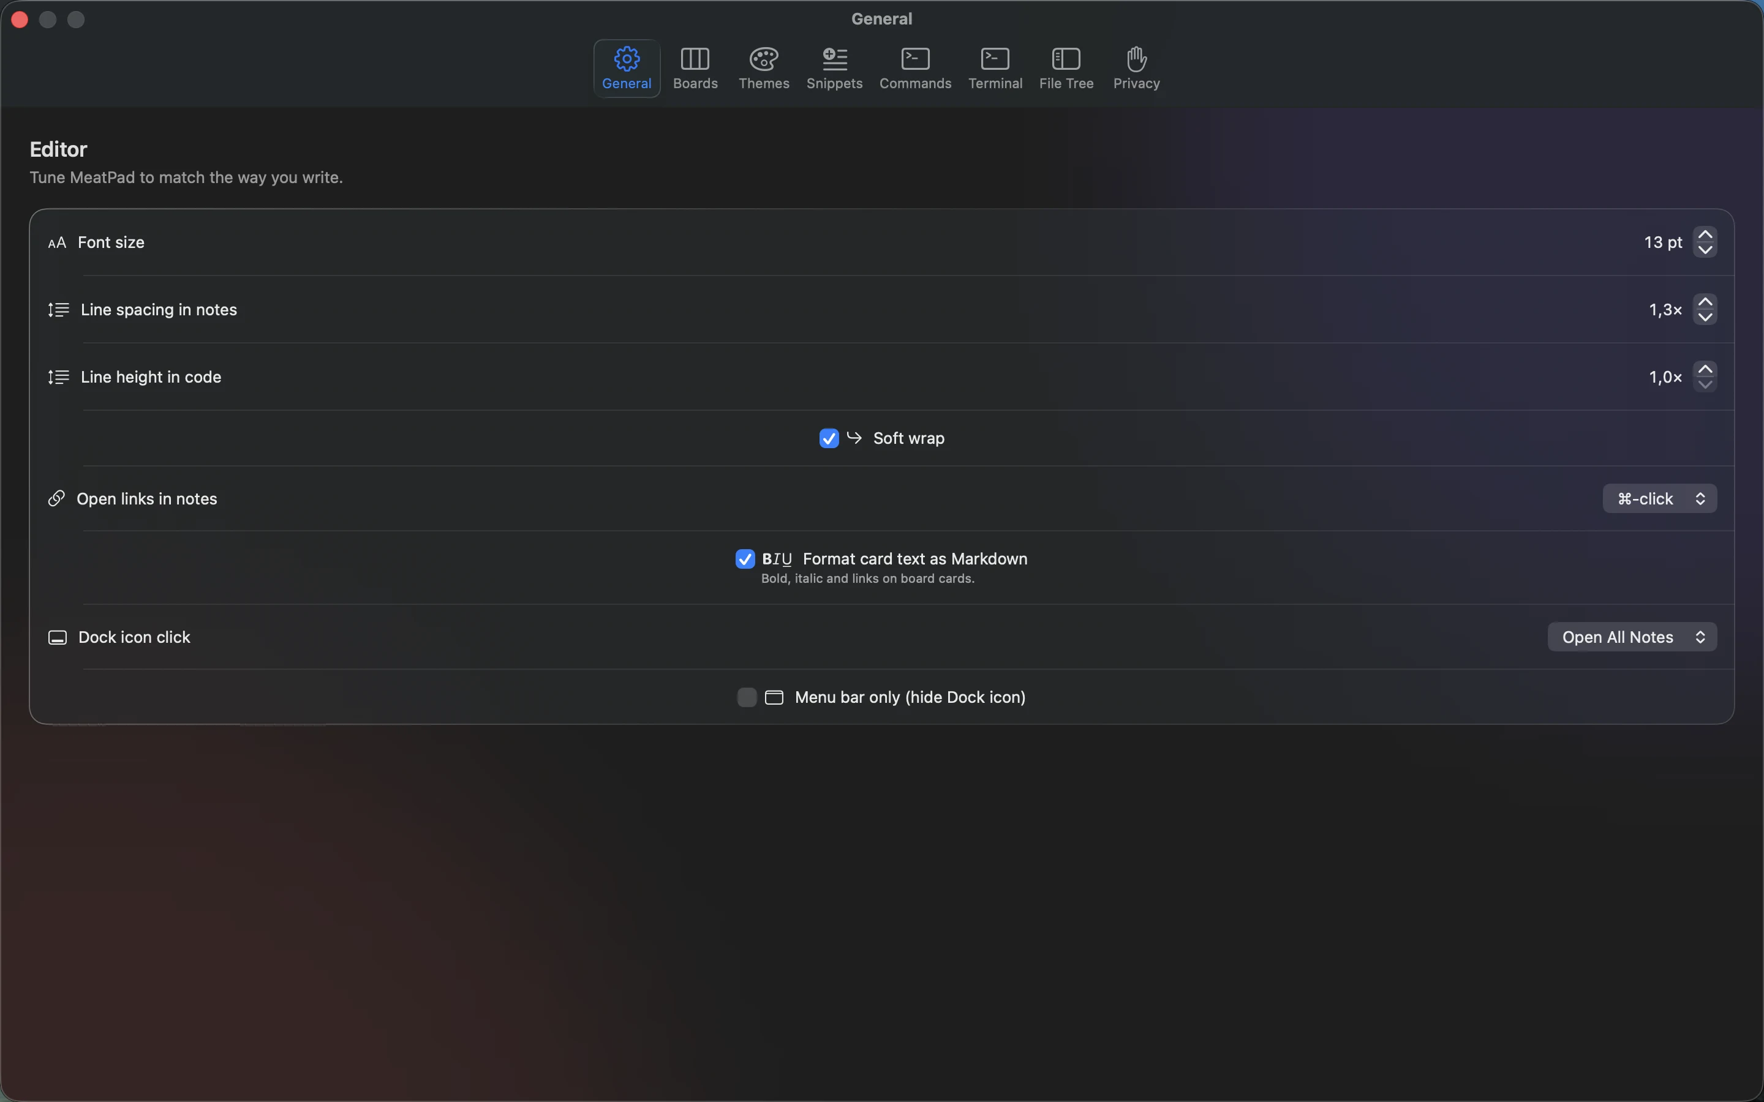Click the soft wrap arrow icon
Image resolution: width=1764 pixels, height=1102 pixels.
pyautogui.click(x=854, y=437)
